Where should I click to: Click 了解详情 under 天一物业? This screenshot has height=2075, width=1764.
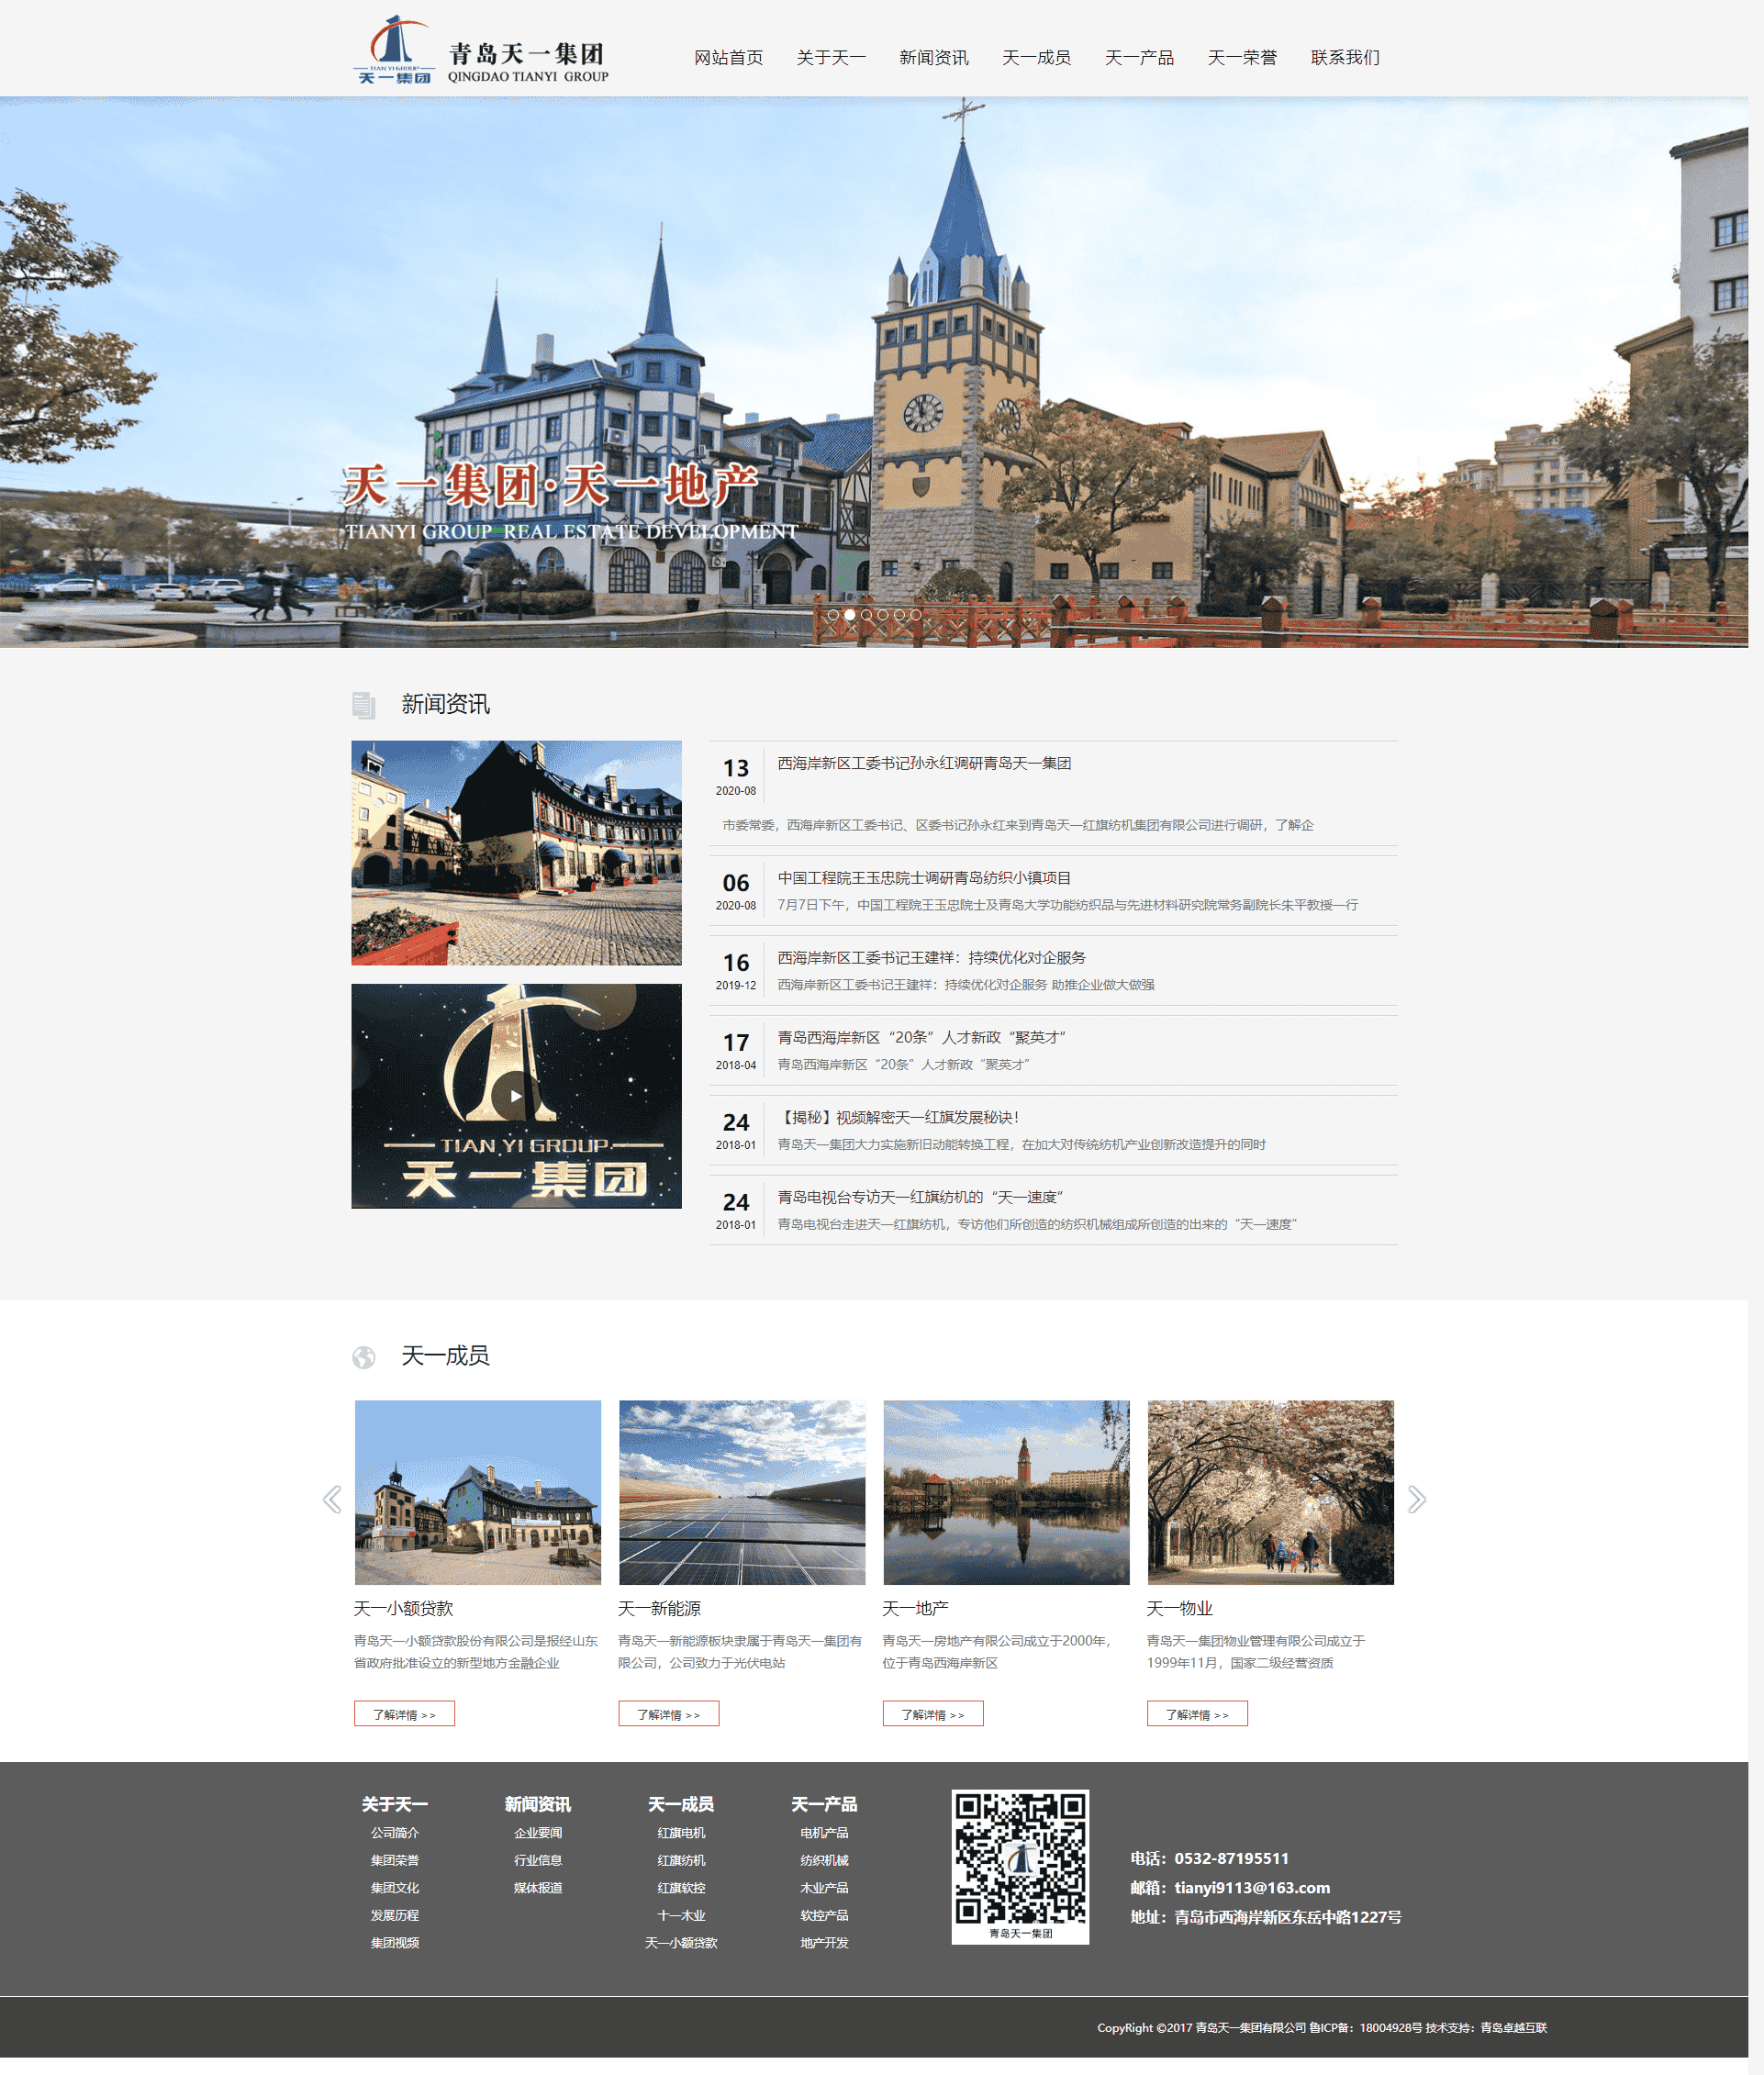[1197, 1714]
